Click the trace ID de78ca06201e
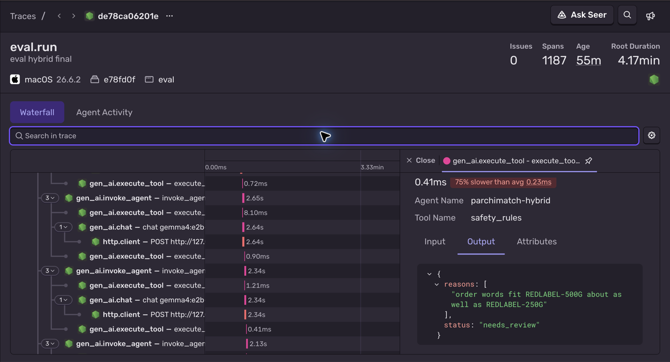The width and height of the screenshot is (670, 362). pos(128,16)
